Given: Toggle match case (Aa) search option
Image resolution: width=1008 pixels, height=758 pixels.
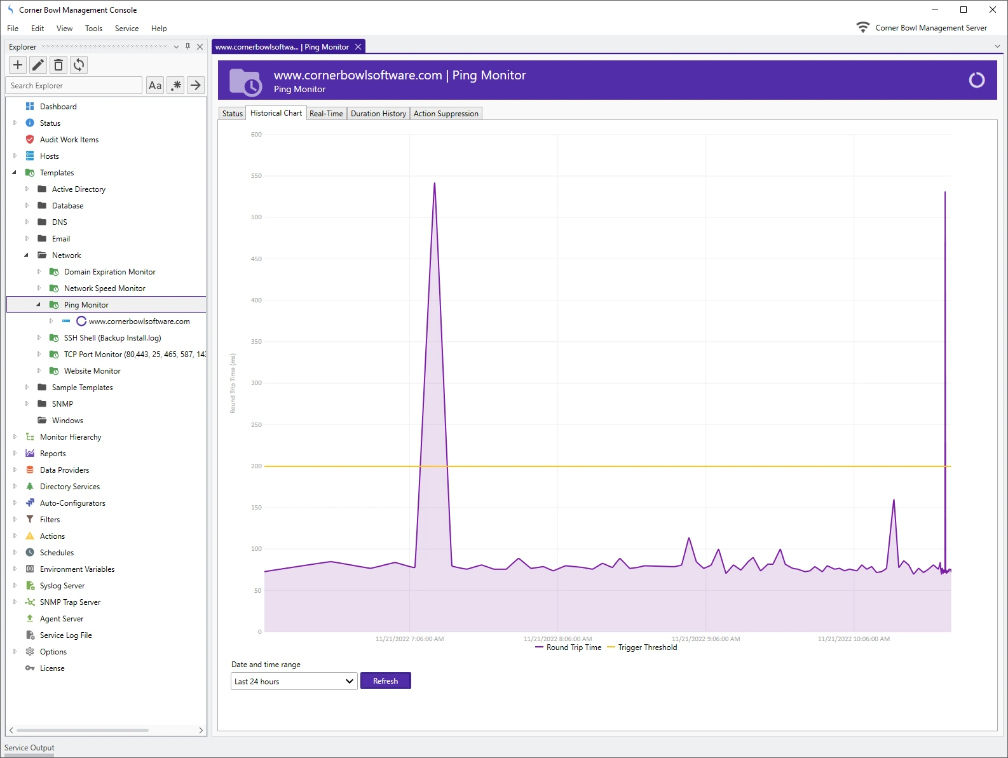Looking at the screenshot, I should point(155,85).
